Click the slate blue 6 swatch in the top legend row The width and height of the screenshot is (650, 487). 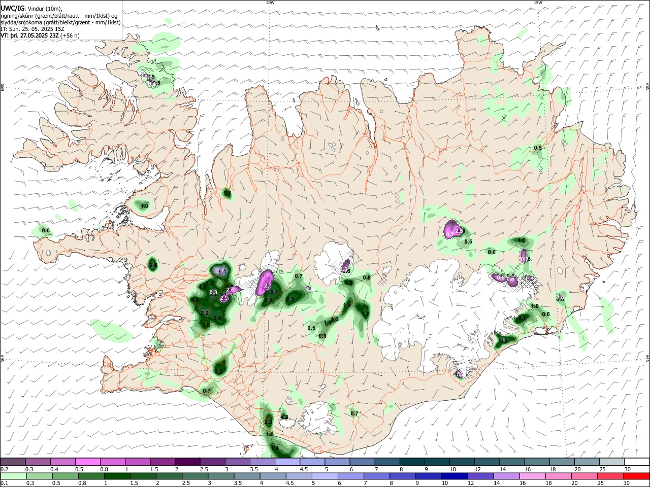(x=363, y=462)
